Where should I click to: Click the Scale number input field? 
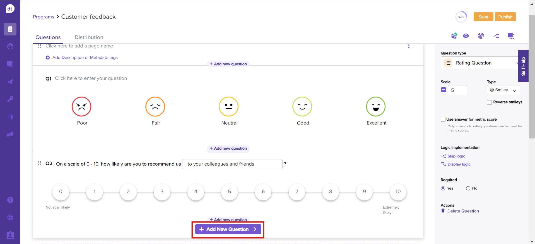[457, 90]
